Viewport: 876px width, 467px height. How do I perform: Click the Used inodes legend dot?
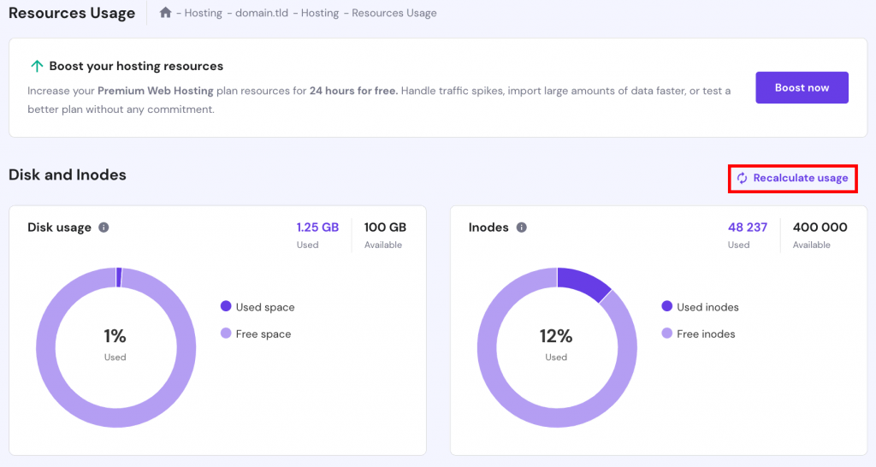(666, 306)
